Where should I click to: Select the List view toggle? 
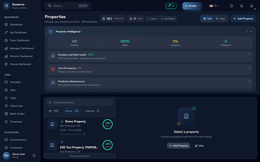pos(207,18)
